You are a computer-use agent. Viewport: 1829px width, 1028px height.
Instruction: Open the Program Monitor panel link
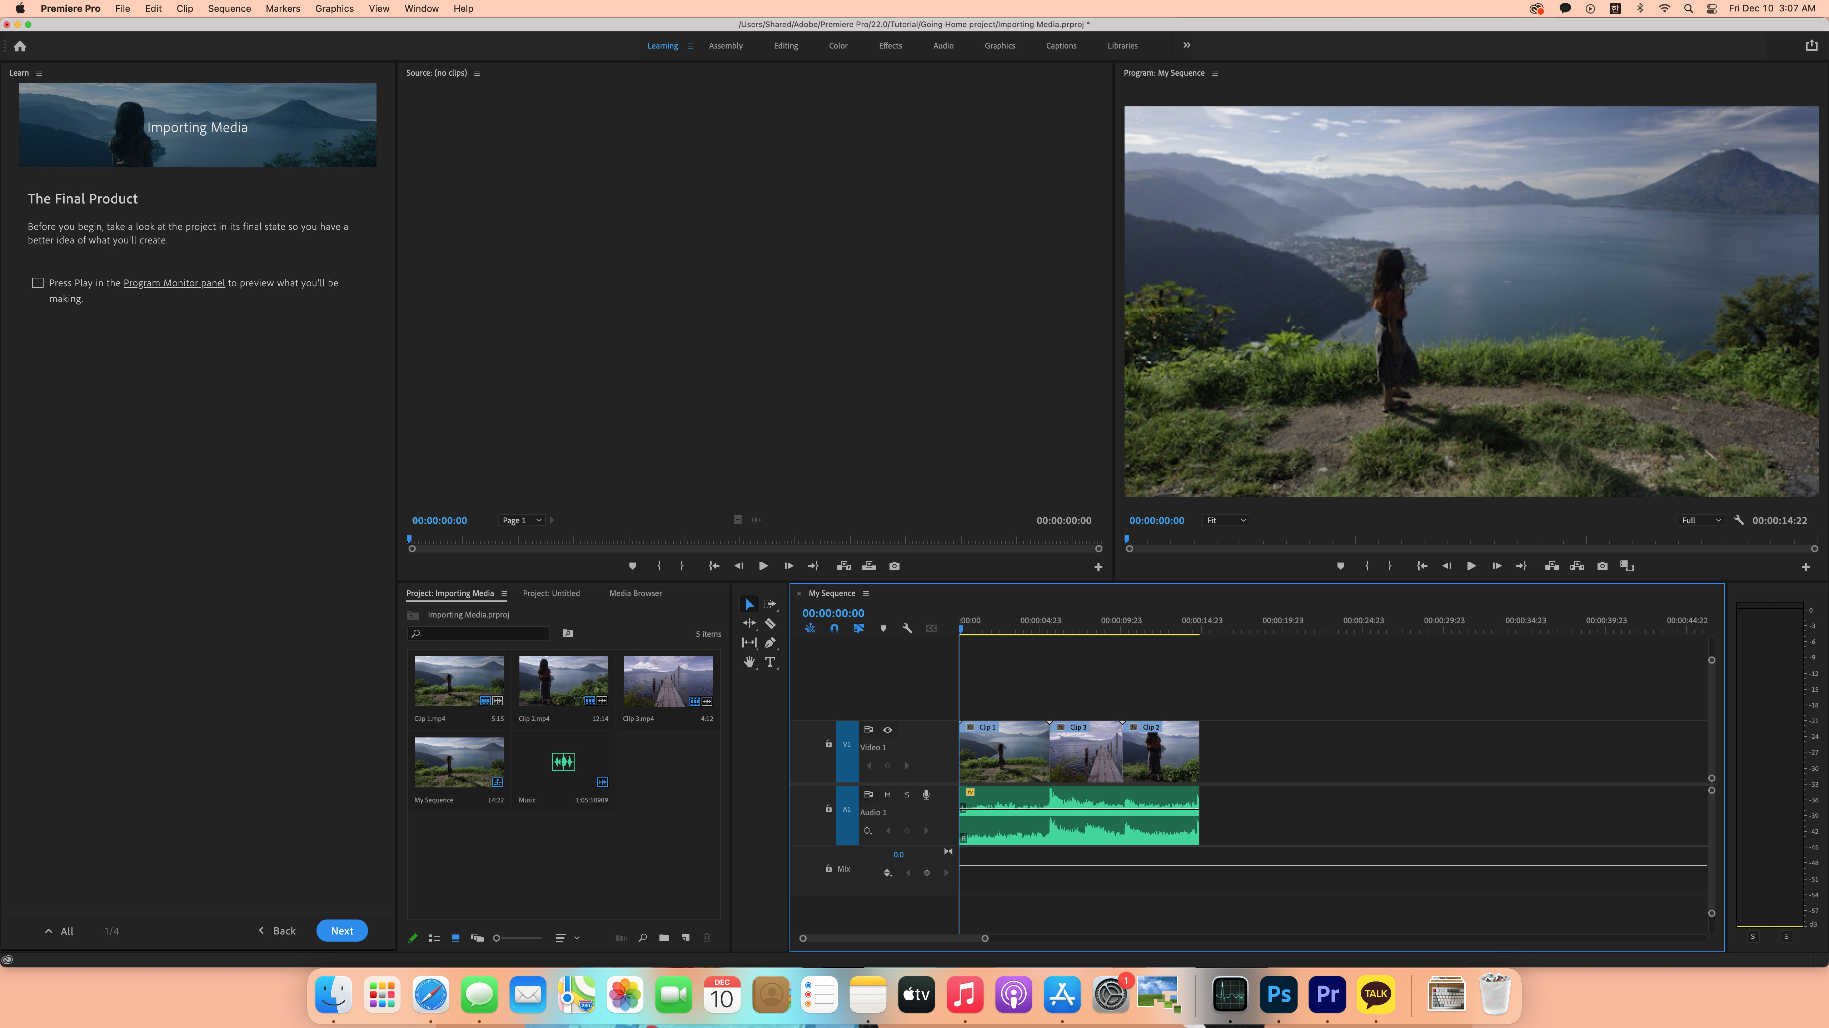(174, 283)
